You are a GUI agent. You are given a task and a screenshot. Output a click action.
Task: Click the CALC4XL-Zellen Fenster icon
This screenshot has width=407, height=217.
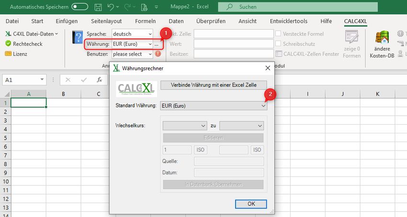279,54
